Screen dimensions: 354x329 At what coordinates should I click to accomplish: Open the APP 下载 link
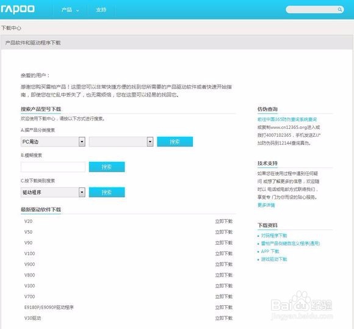[270, 251]
